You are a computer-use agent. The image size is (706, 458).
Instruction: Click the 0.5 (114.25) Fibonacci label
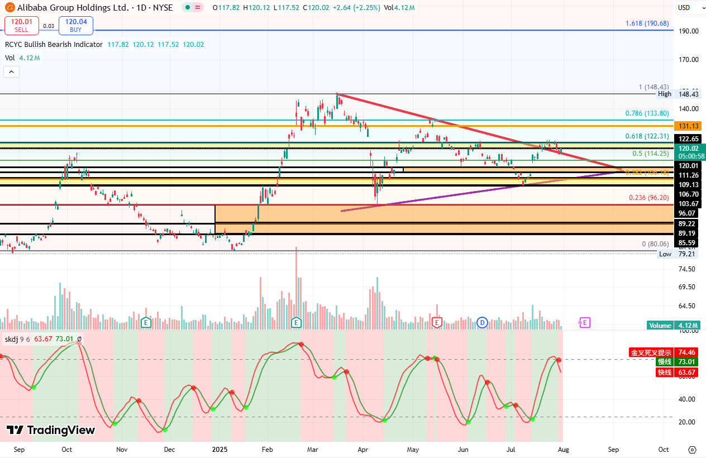point(650,154)
